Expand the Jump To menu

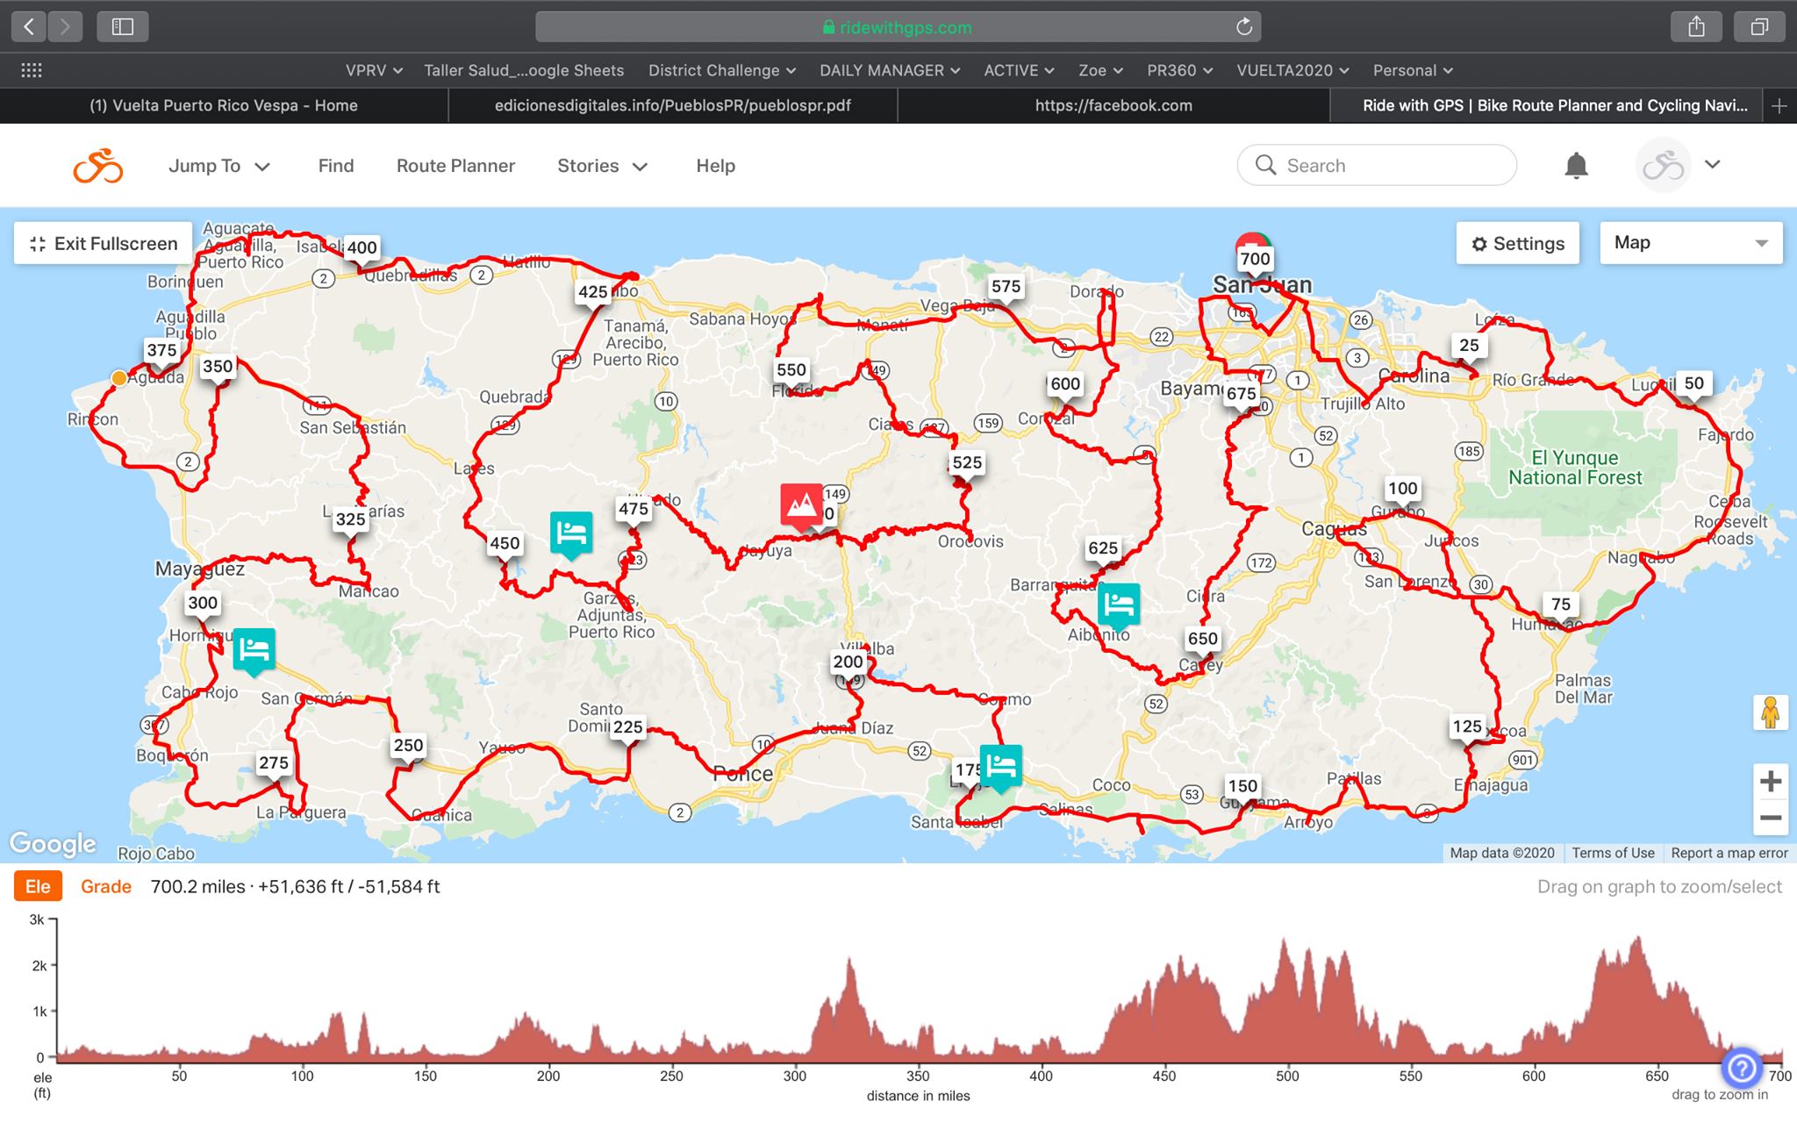coord(219,166)
